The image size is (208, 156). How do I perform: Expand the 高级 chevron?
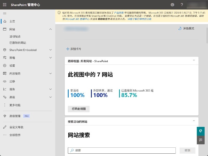click(x=50, y=97)
